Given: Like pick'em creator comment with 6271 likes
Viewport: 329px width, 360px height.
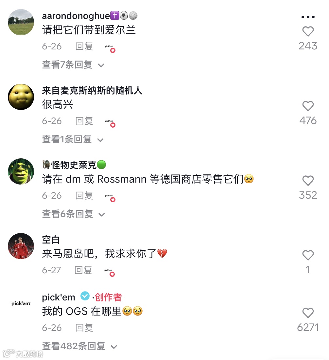Looking at the screenshot, I should pos(308,313).
